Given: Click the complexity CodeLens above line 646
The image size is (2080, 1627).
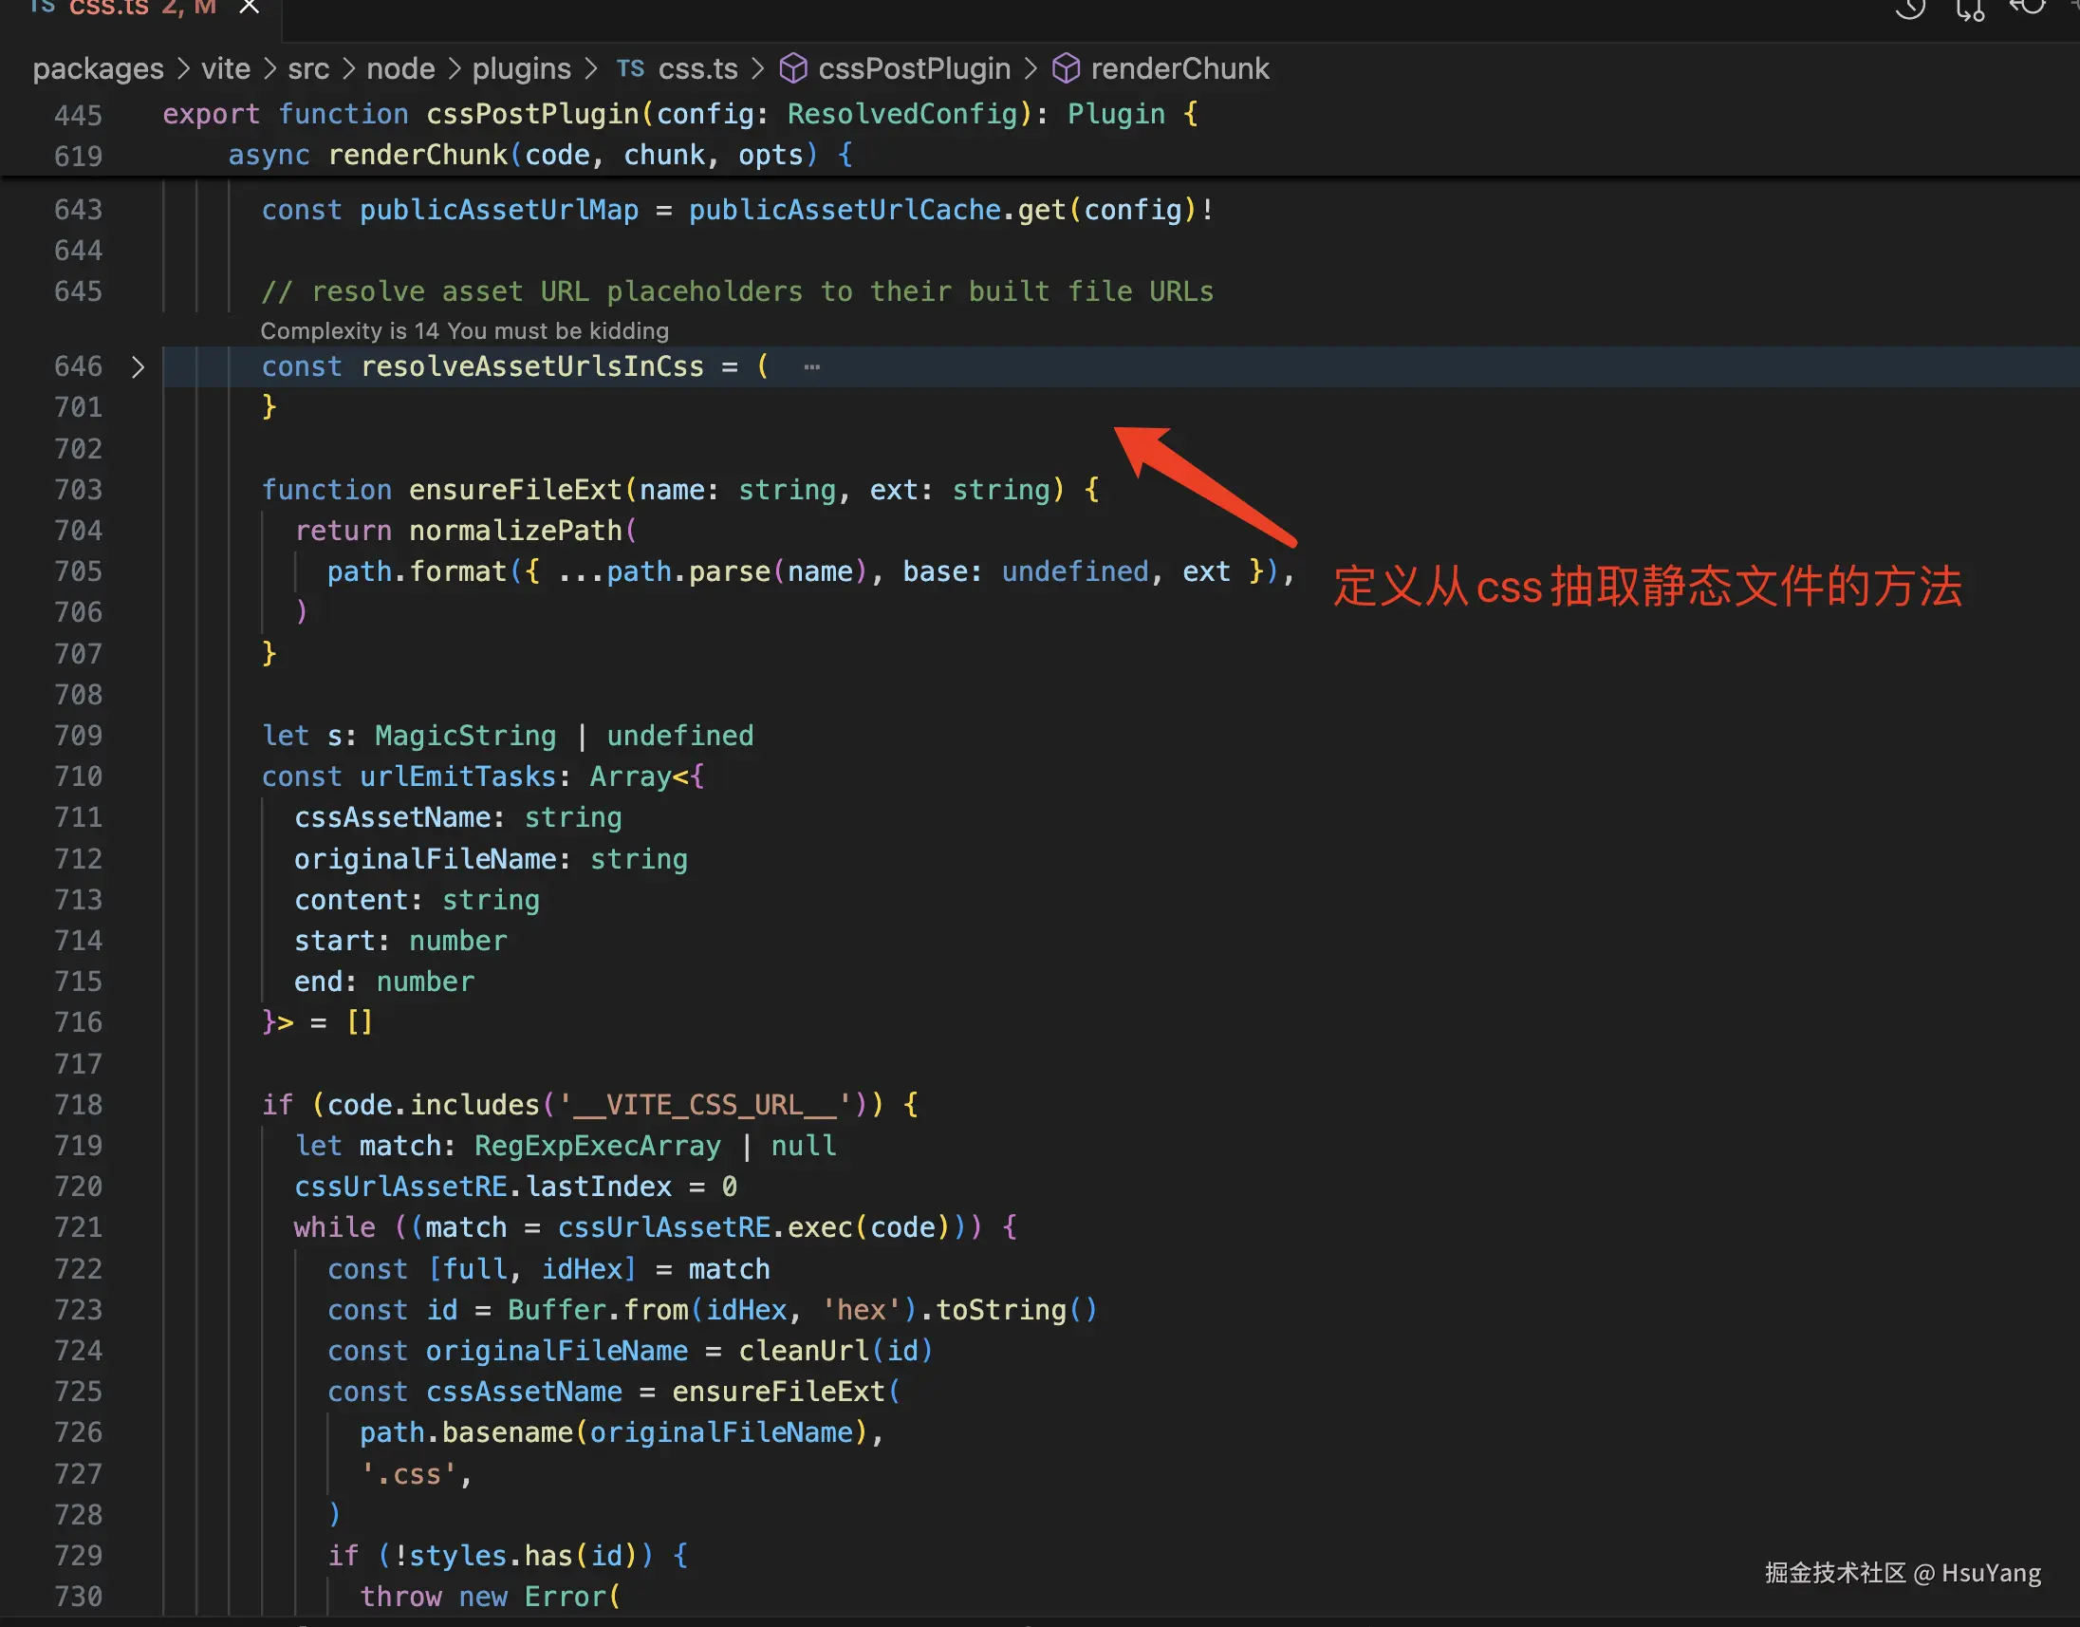Looking at the screenshot, I should pos(464,330).
